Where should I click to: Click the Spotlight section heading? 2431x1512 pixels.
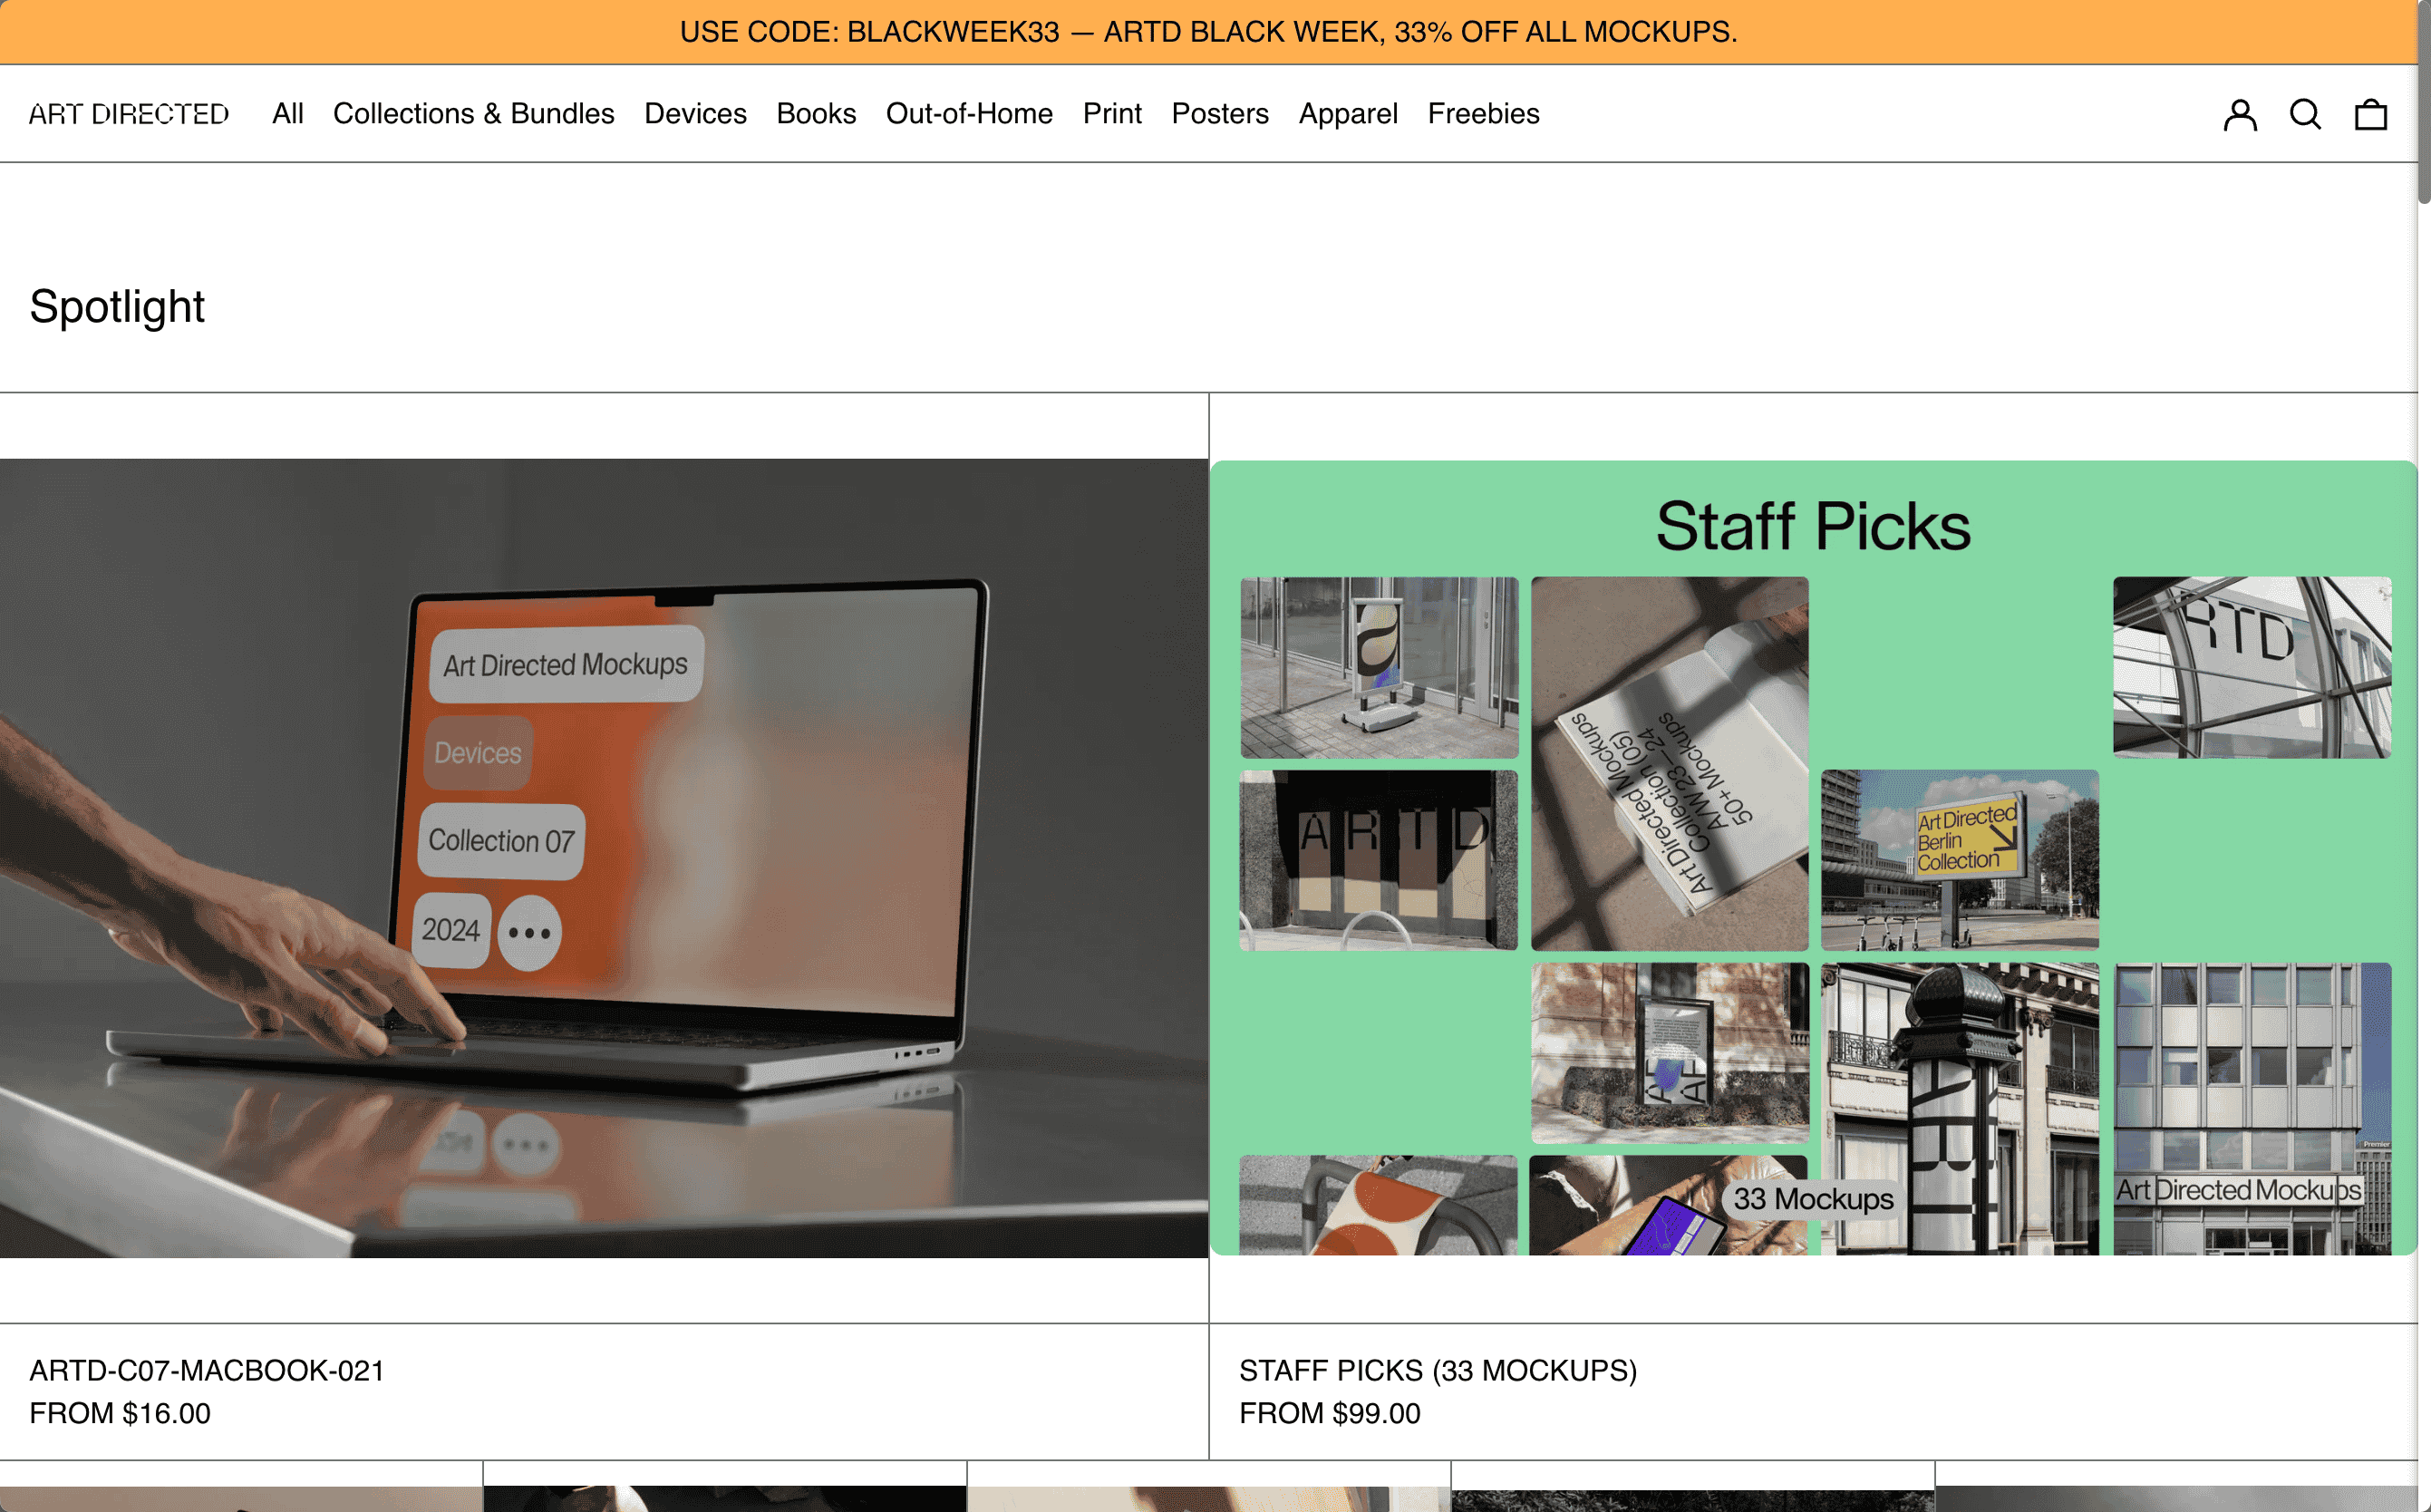tap(117, 306)
